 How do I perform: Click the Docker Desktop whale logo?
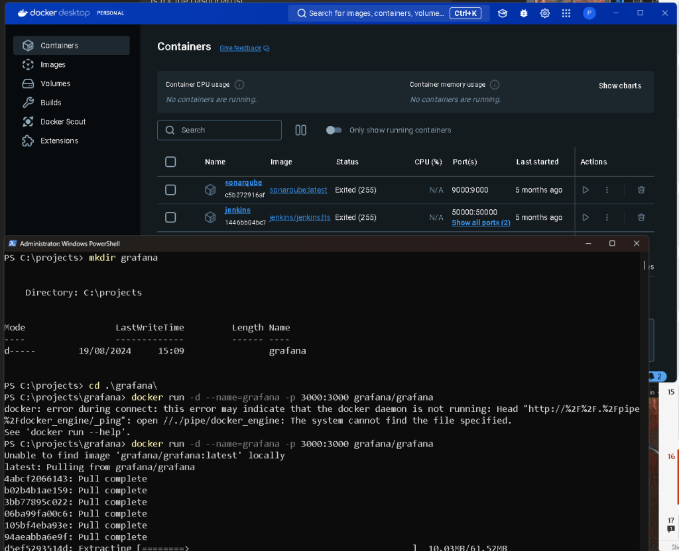(x=23, y=13)
